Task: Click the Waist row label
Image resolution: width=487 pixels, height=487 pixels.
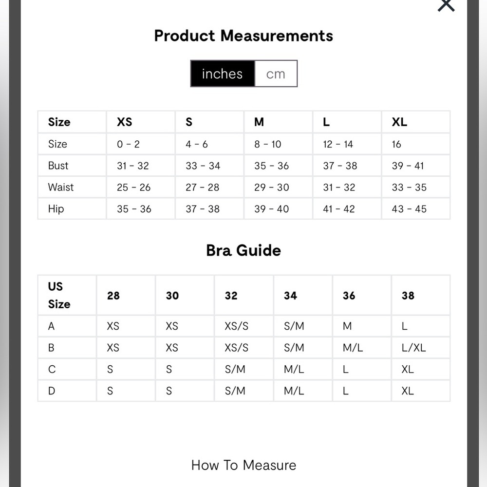Action: 61,187
